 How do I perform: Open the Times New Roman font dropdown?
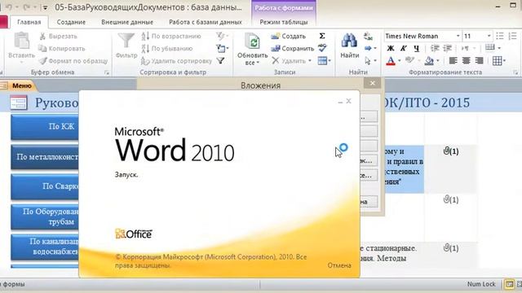(458, 36)
